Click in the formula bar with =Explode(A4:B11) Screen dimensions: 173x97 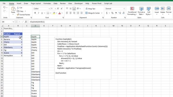[100, 22]
